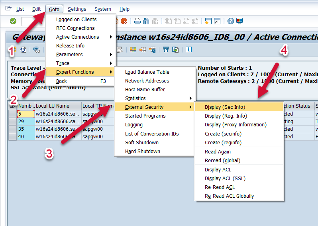
Task: Click the blue Information icon
Action: (188, 49)
